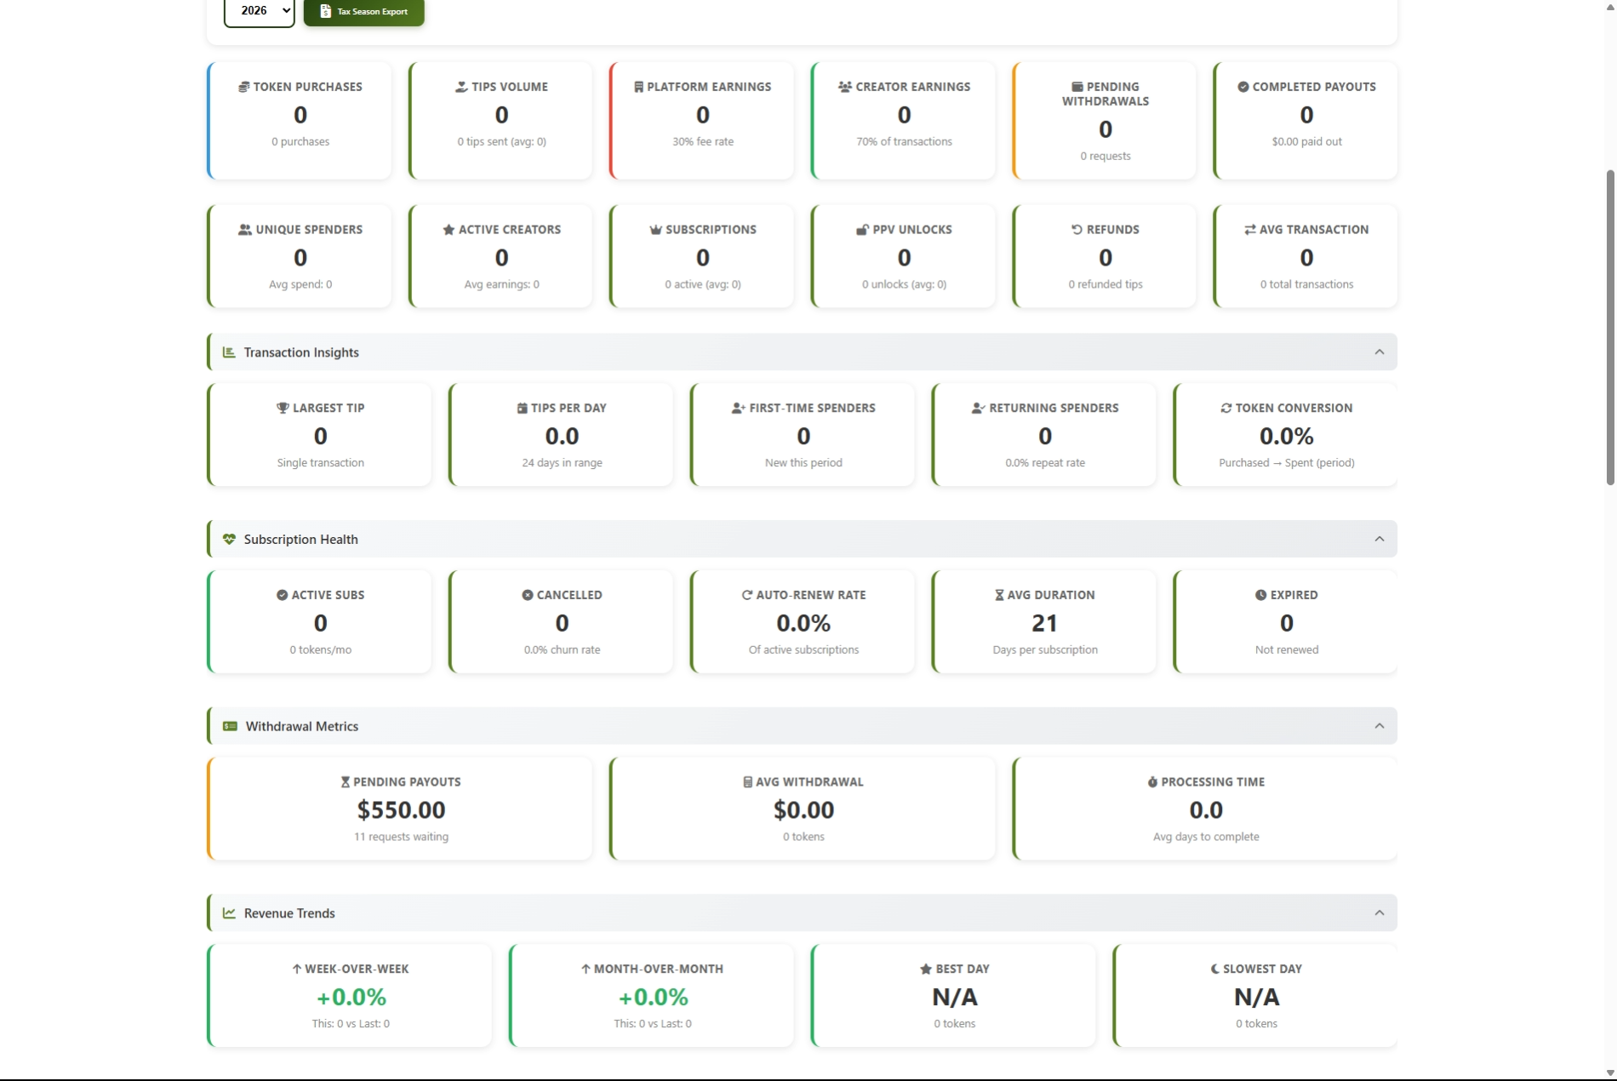Click the Tax Season Export button
The width and height of the screenshot is (1617, 1081).
click(363, 12)
